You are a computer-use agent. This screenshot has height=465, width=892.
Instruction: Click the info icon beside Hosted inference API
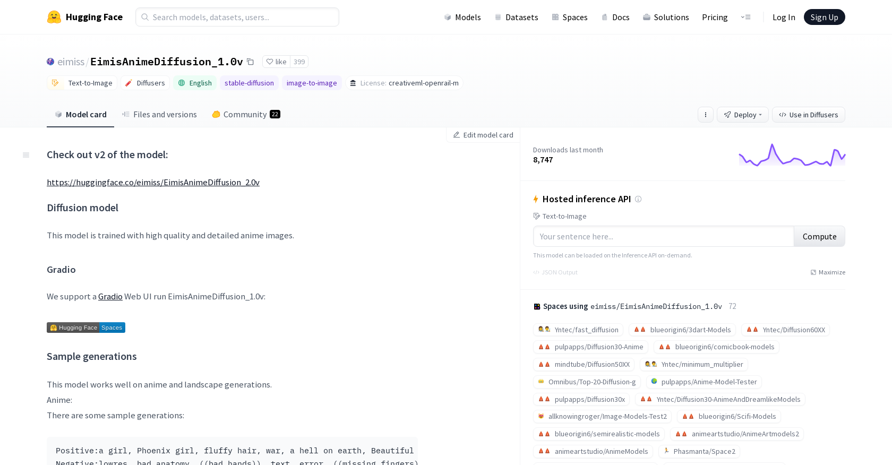tap(638, 199)
